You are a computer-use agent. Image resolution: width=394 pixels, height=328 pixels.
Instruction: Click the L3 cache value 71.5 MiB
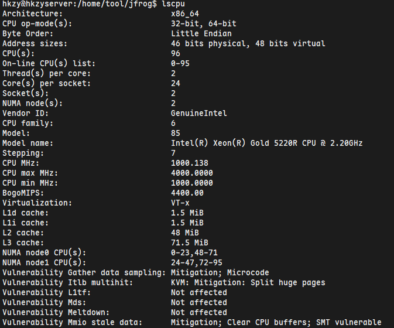pyautogui.click(x=190, y=242)
